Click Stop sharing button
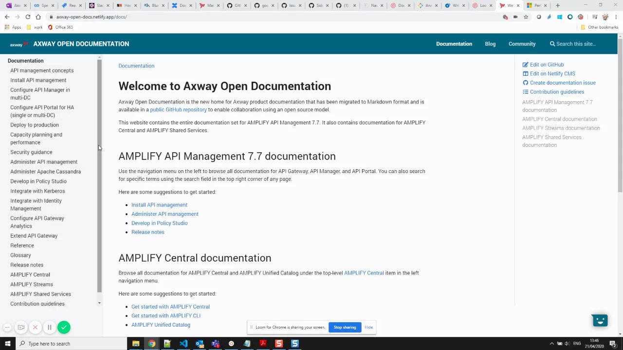 point(345,327)
